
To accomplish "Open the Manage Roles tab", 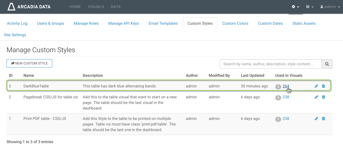I will click(x=86, y=23).
